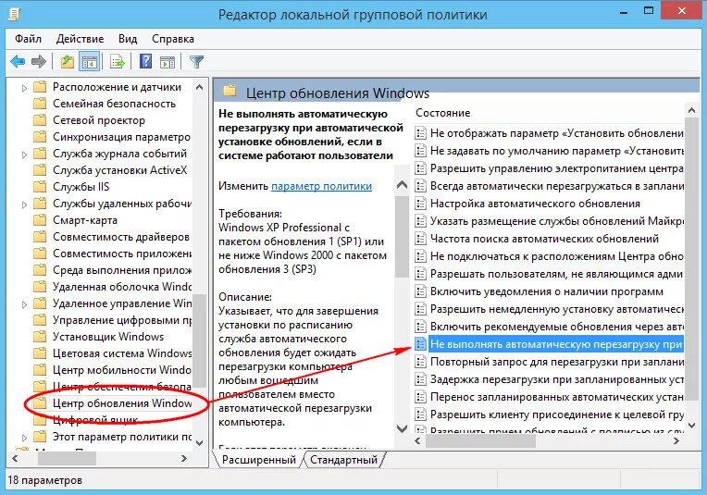707x495 pixels.
Task: Select Повторный запрос для перезагрузки policy
Action: 556,362
